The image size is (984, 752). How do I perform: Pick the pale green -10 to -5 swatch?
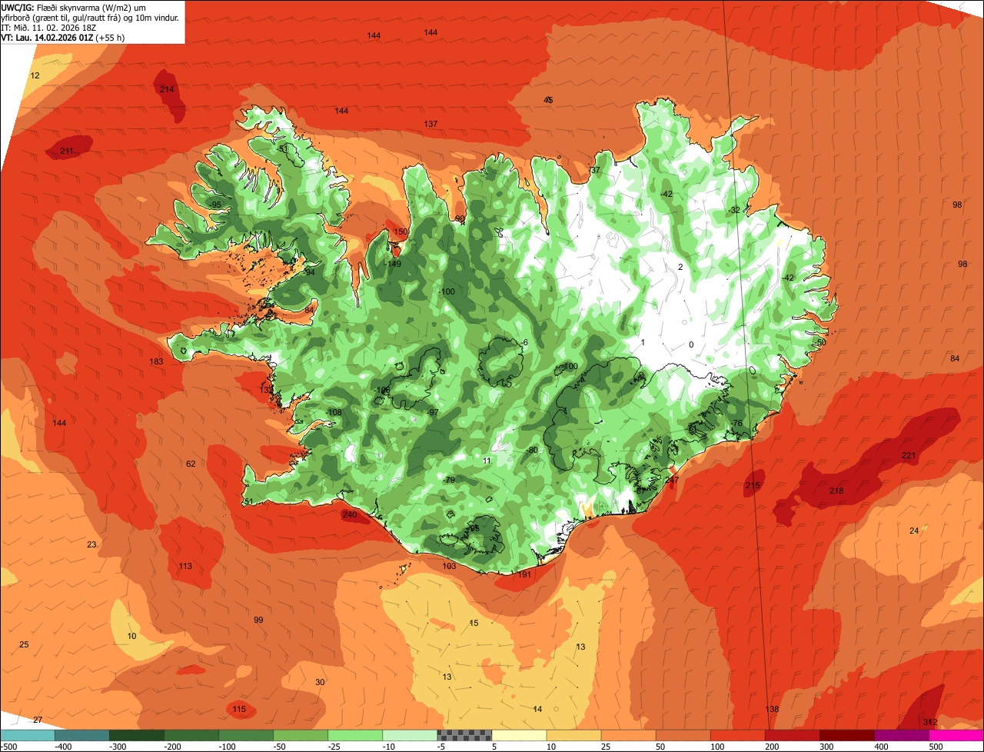410,734
